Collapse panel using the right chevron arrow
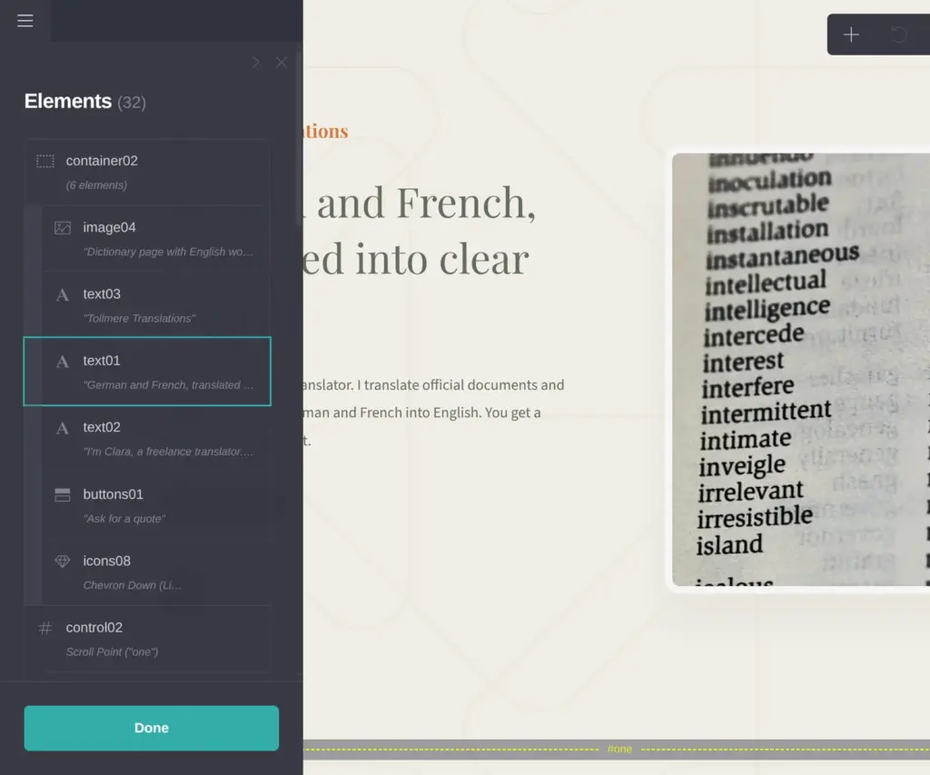 click(255, 63)
